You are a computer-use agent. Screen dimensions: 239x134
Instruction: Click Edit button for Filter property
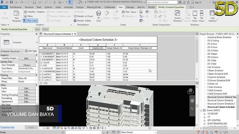coord(27,92)
